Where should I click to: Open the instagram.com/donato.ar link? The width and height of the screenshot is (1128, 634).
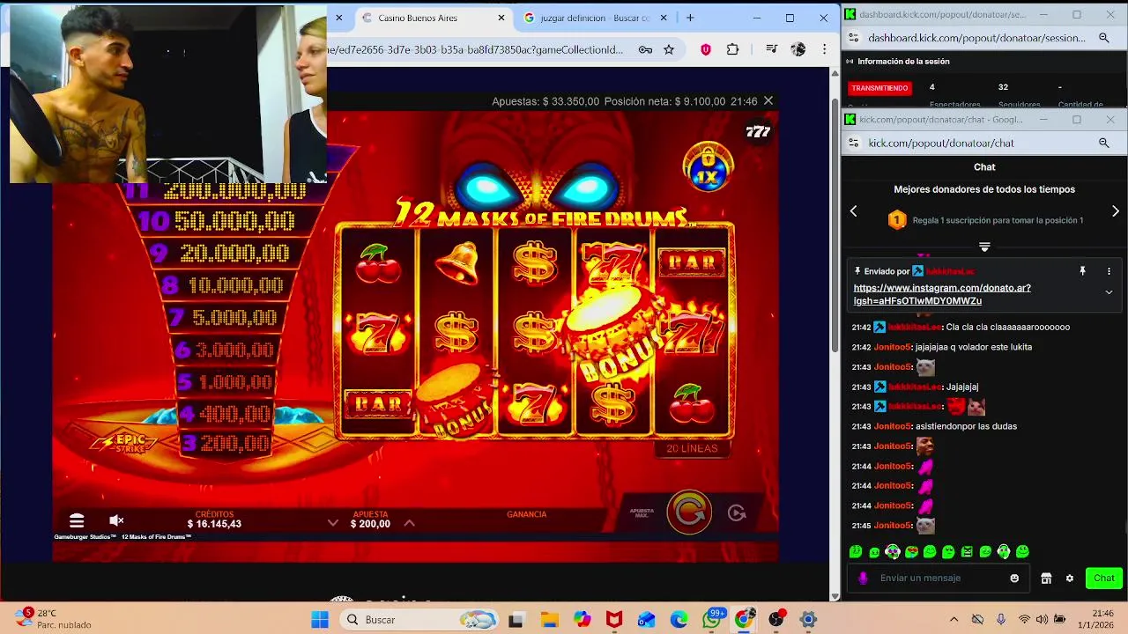coord(942,294)
